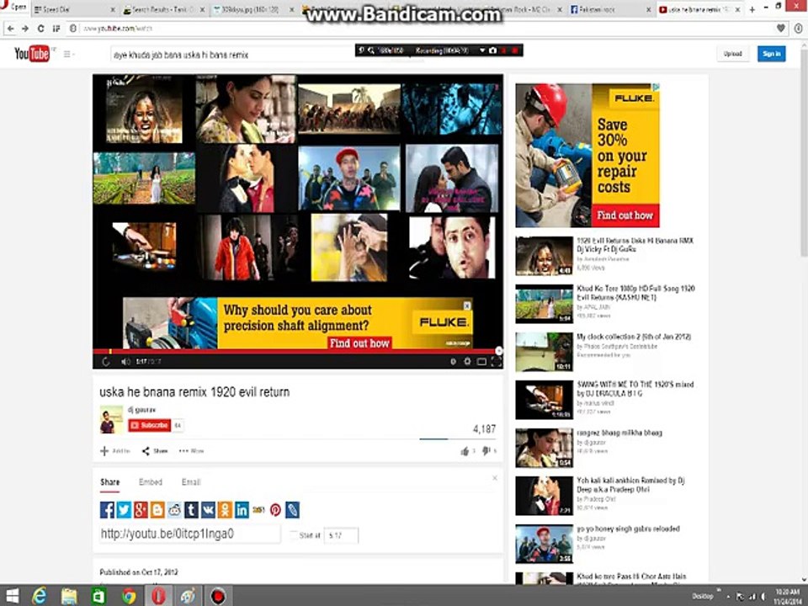Screen dimensions: 808x606
Task: Share to Pinterest icon
Action: (x=276, y=510)
